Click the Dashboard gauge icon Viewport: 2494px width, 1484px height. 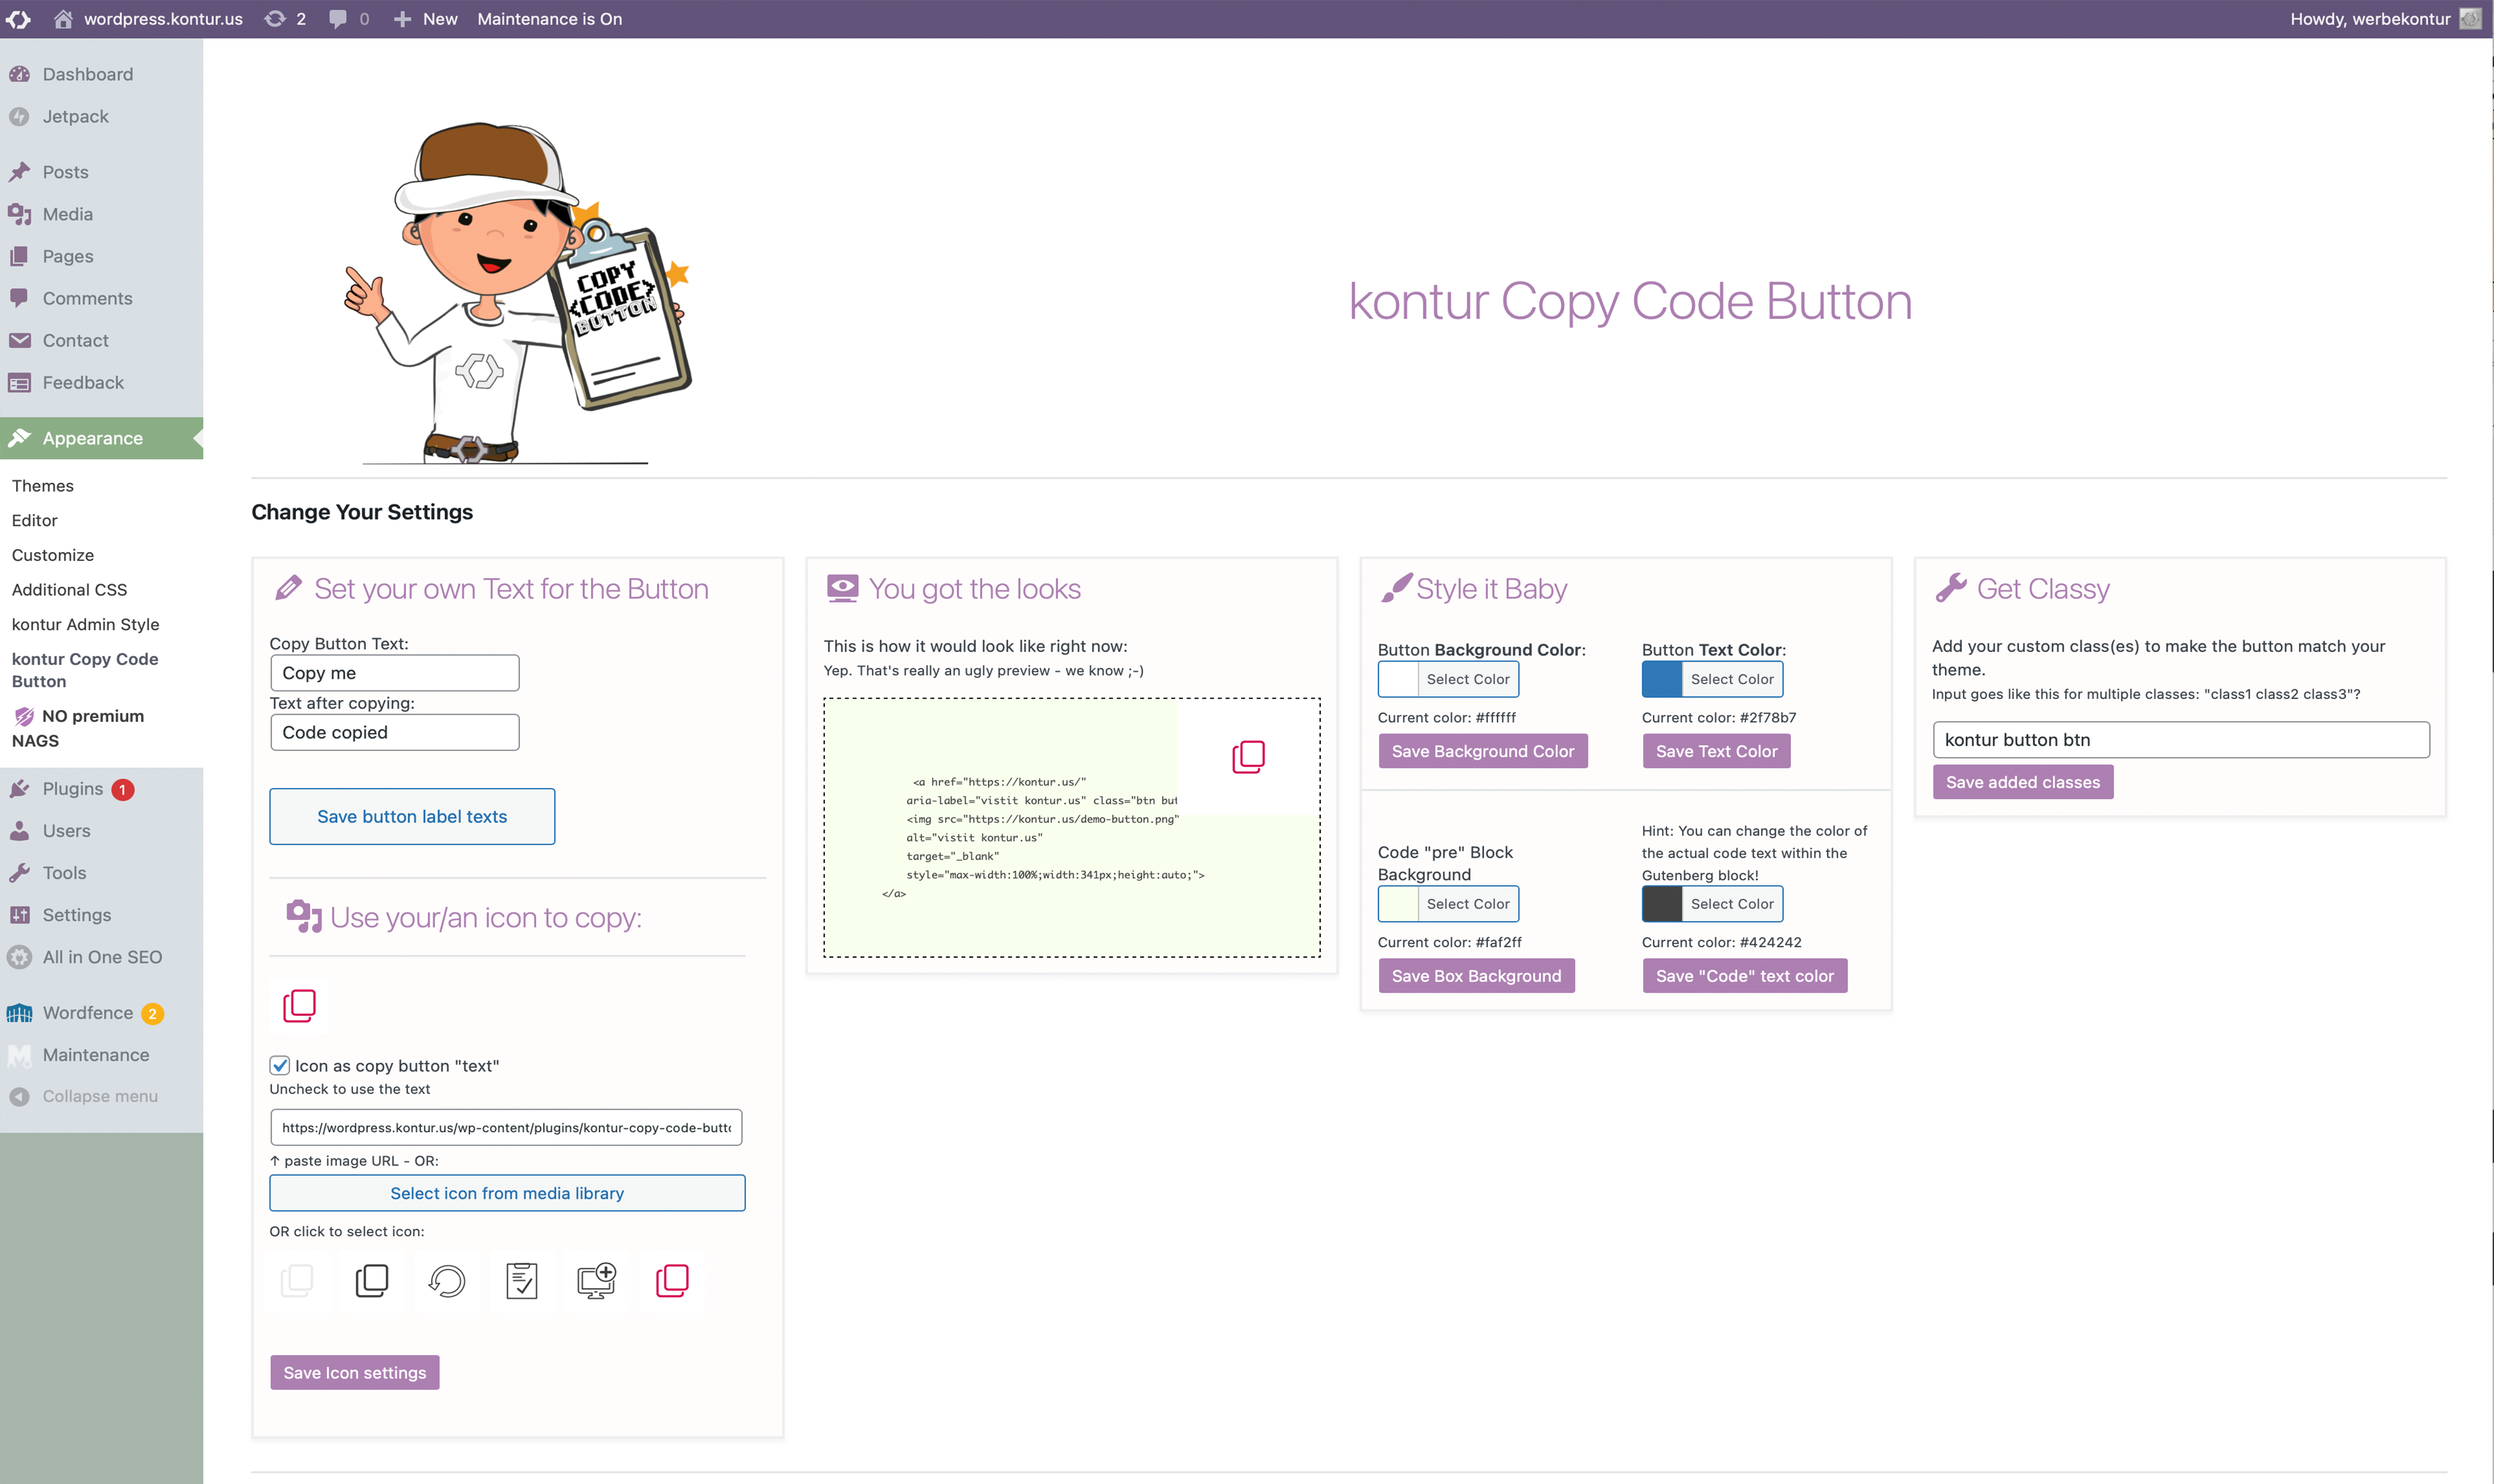pyautogui.click(x=19, y=75)
